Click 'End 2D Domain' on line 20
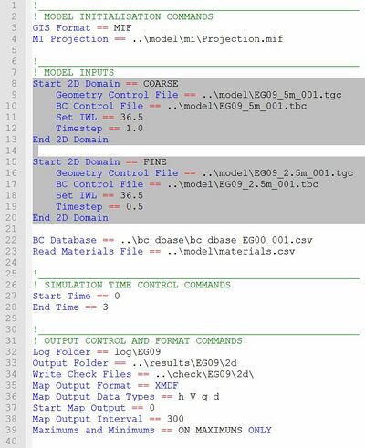The width and height of the screenshot is (365, 448). [70, 218]
